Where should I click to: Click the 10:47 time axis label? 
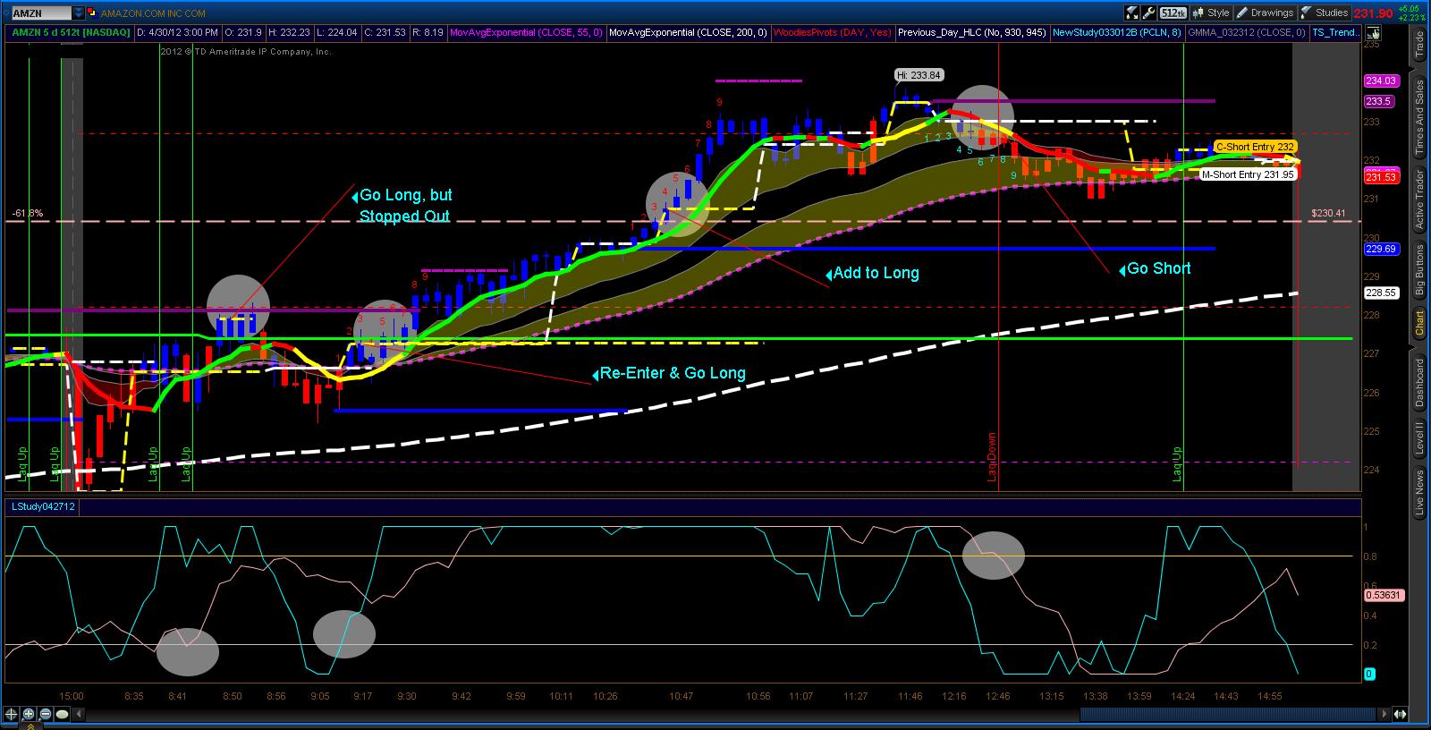point(681,696)
